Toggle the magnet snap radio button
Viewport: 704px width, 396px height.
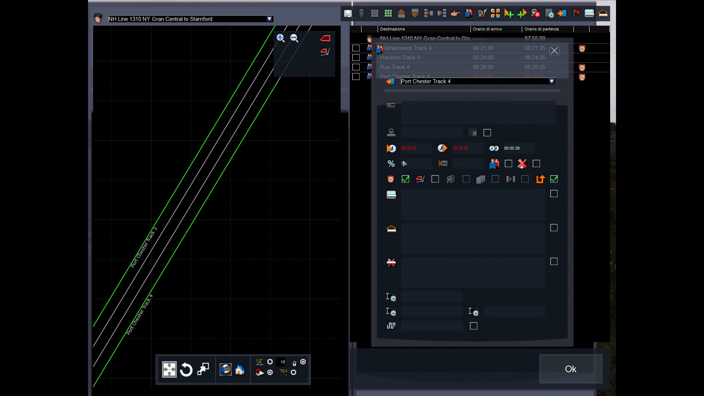(x=270, y=372)
